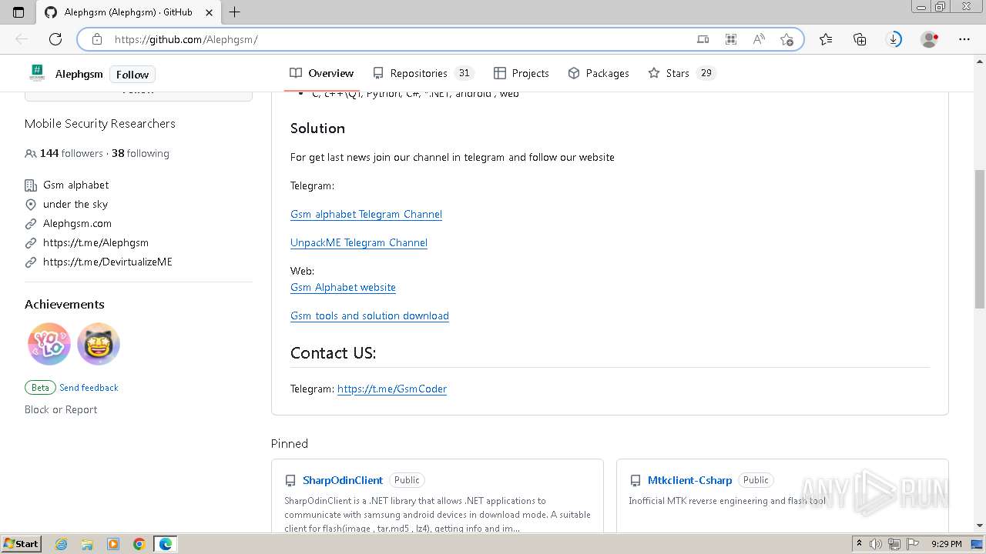Click the QR code generator icon
Screen dimensions: 986x554
click(731, 39)
